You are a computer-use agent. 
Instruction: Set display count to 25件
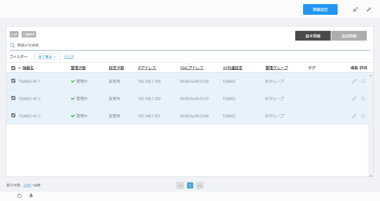(x=27, y=185)
